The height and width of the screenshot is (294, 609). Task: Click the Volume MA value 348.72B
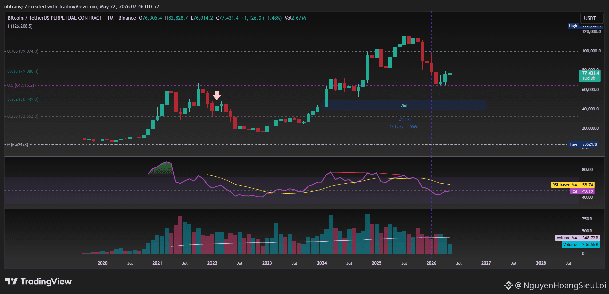pyautogui.click(x=590, y=238)
